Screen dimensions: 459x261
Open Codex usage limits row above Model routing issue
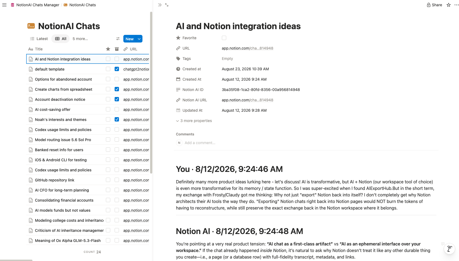(63, 130)
